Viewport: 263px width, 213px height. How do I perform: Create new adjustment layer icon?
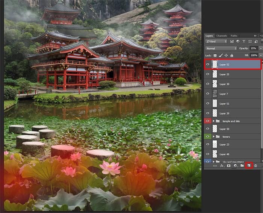(235, 166)
